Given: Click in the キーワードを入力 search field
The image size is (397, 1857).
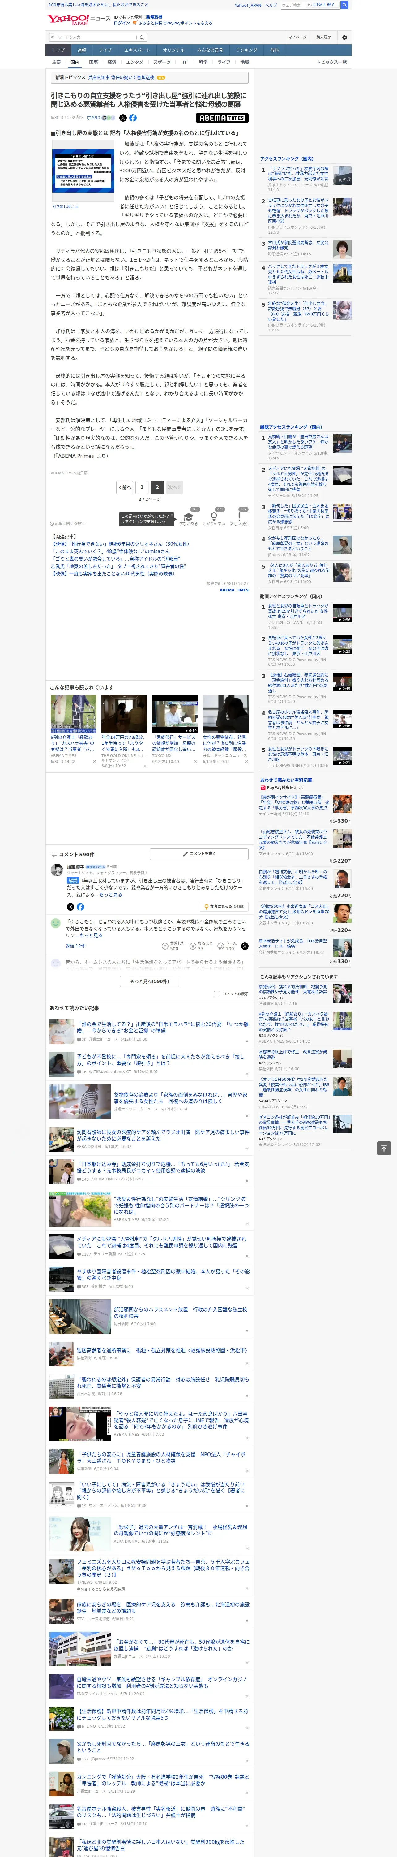Looking at the screenshot, I should 93,37.
